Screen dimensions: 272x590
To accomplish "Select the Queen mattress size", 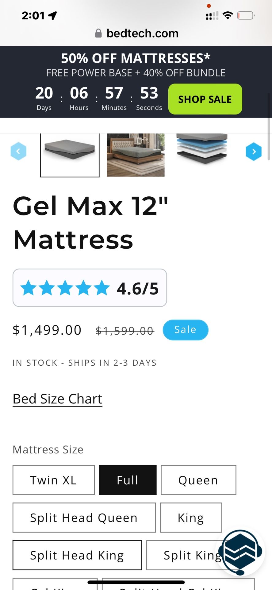I will pos(198,480).
